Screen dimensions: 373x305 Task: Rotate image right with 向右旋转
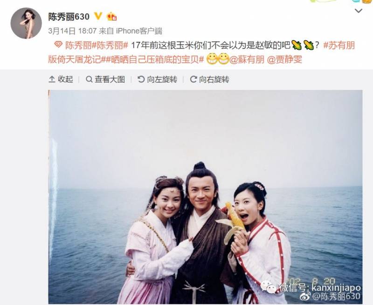209,79
